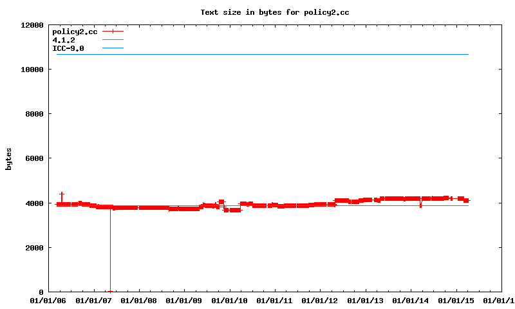Image resolution: width=515 pixels, height=309 pixels.
Task: Click the zero-byte outlier point near 2007
Action: (x=111, y=292)
